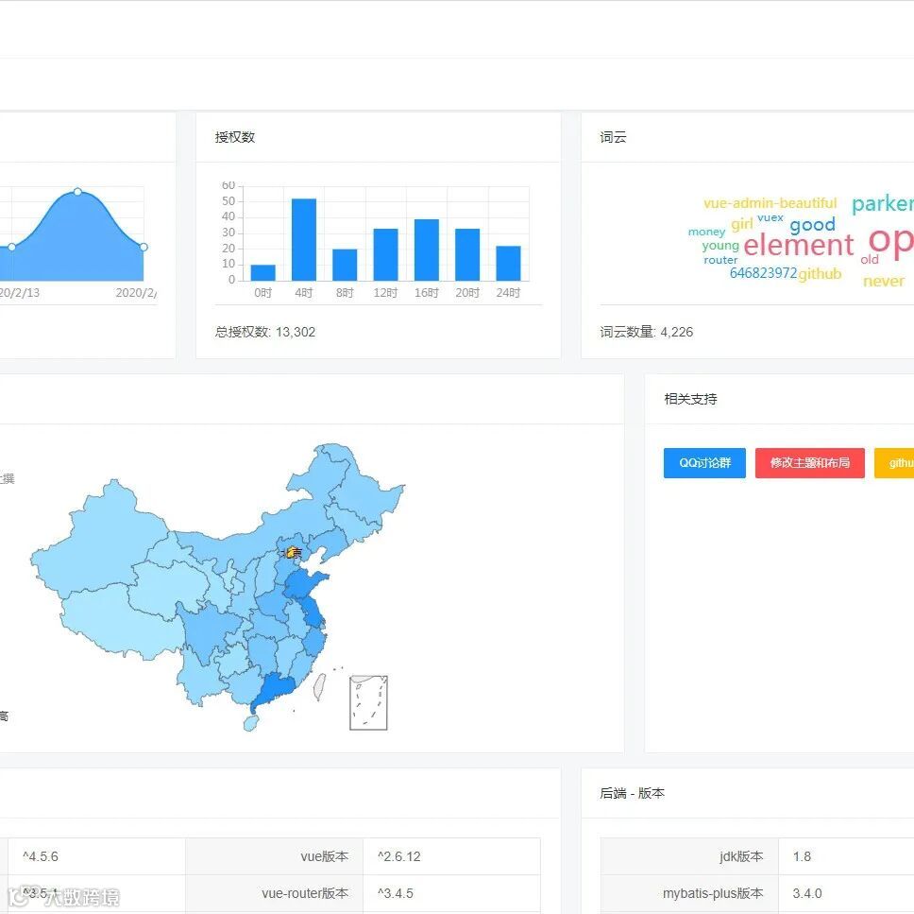Click the 相关支持 card title
This screenshot has height=914, width=914.
tap(691, 399)
